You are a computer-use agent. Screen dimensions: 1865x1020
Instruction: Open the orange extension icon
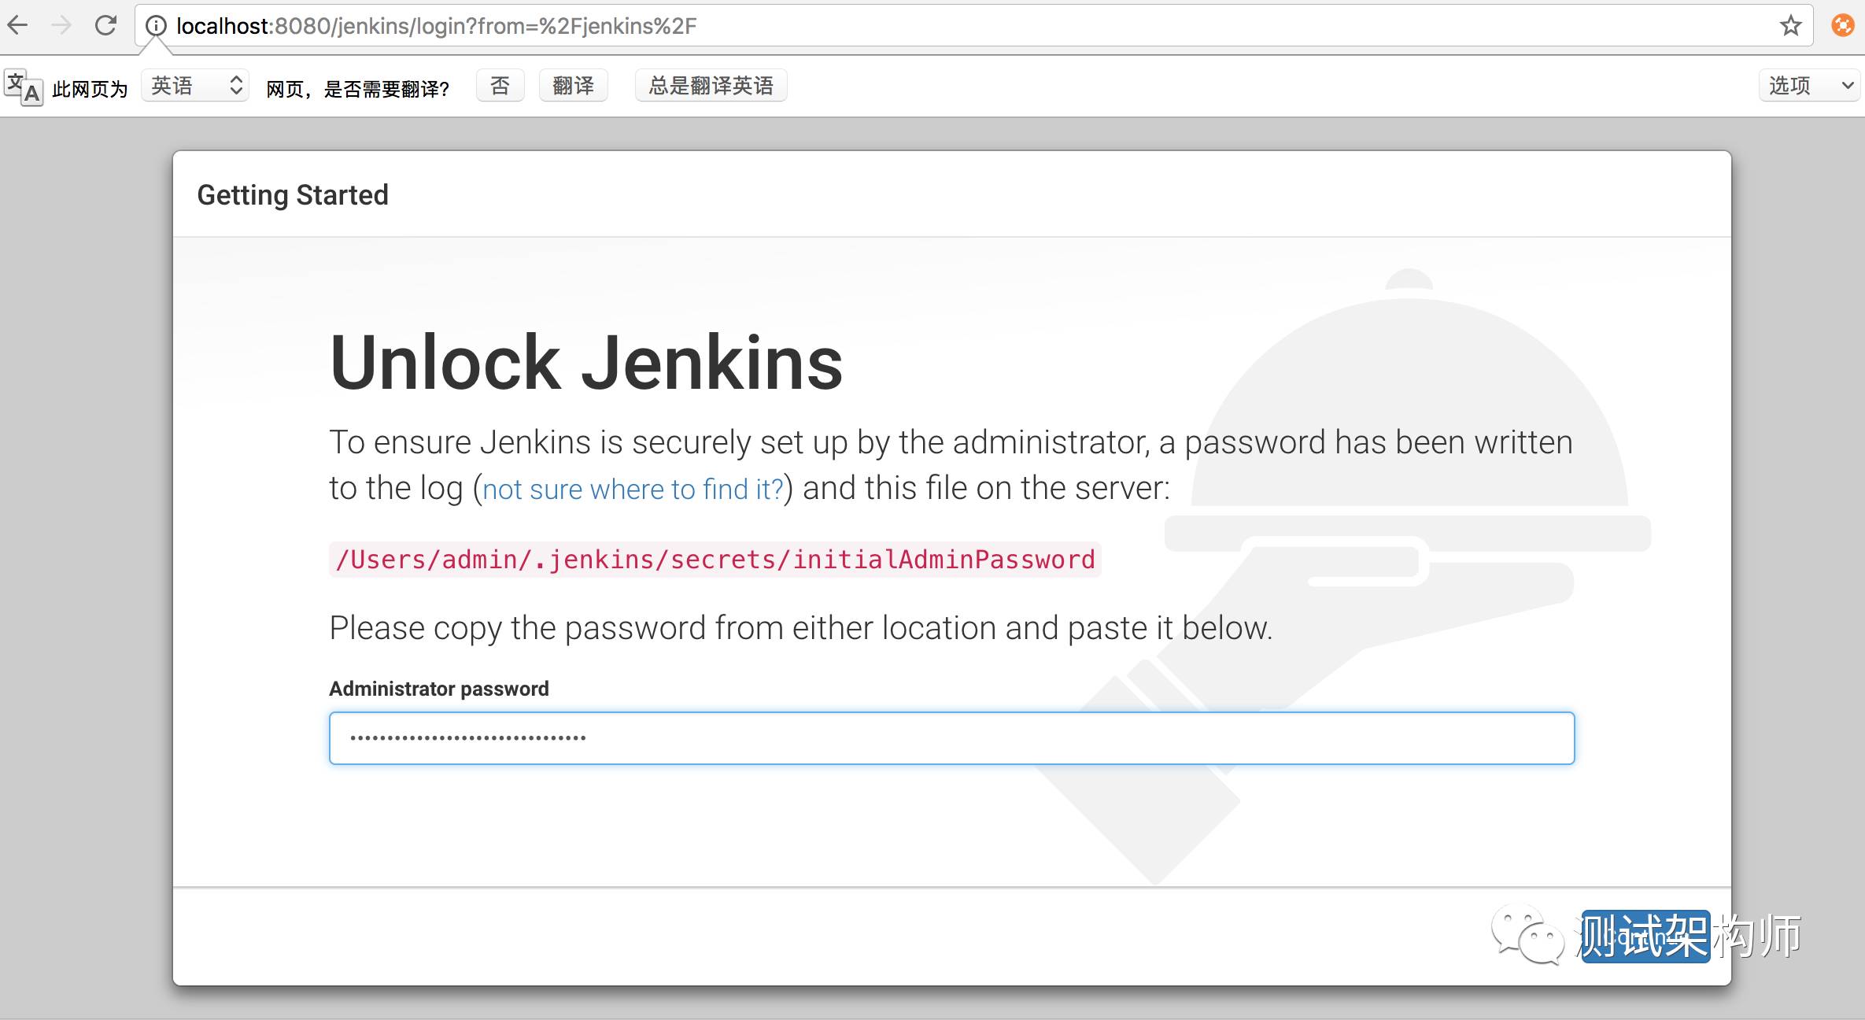click(1843, 26)
